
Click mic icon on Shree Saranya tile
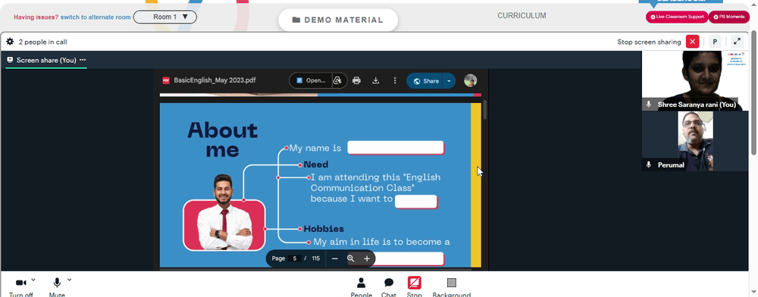(649, 105)
